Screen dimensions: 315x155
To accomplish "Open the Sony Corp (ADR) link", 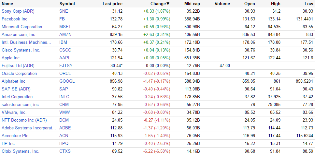I will coord(18,11).
